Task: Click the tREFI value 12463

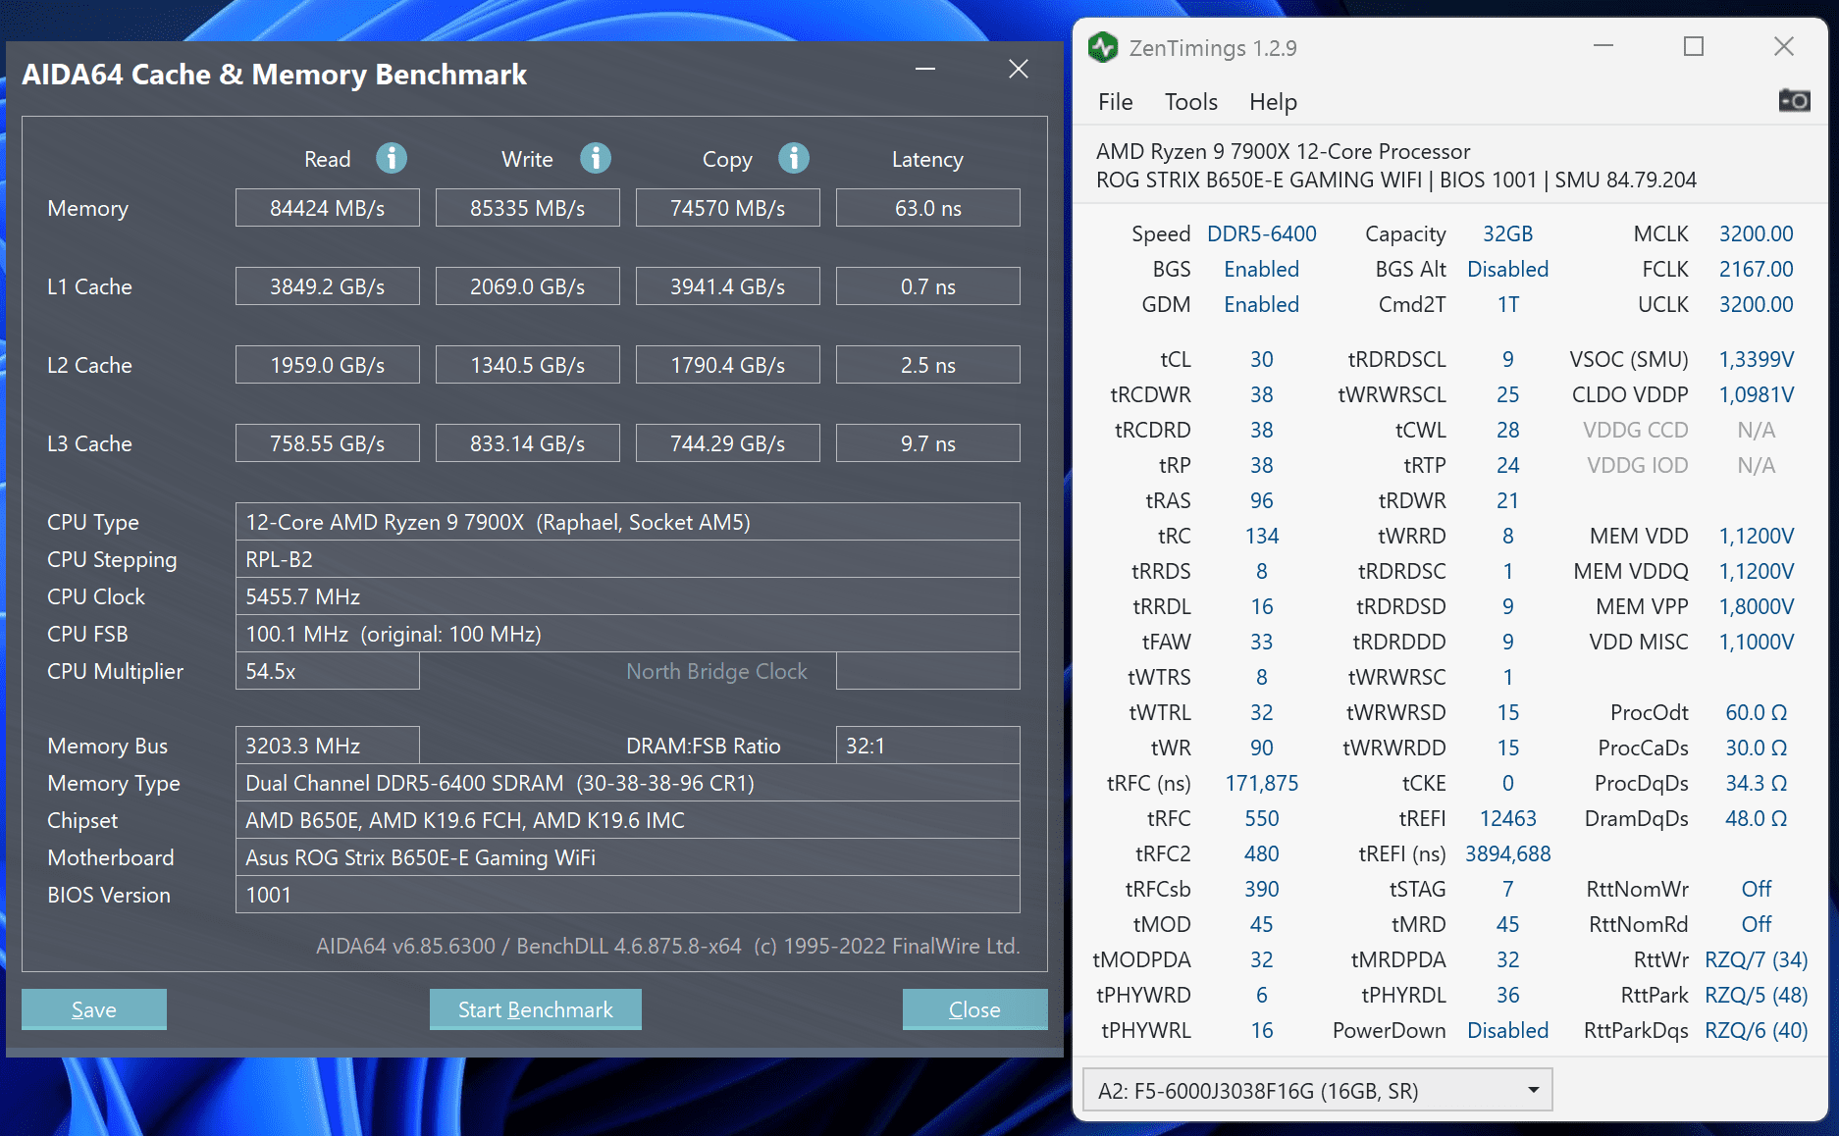Action: (1508, 818)
